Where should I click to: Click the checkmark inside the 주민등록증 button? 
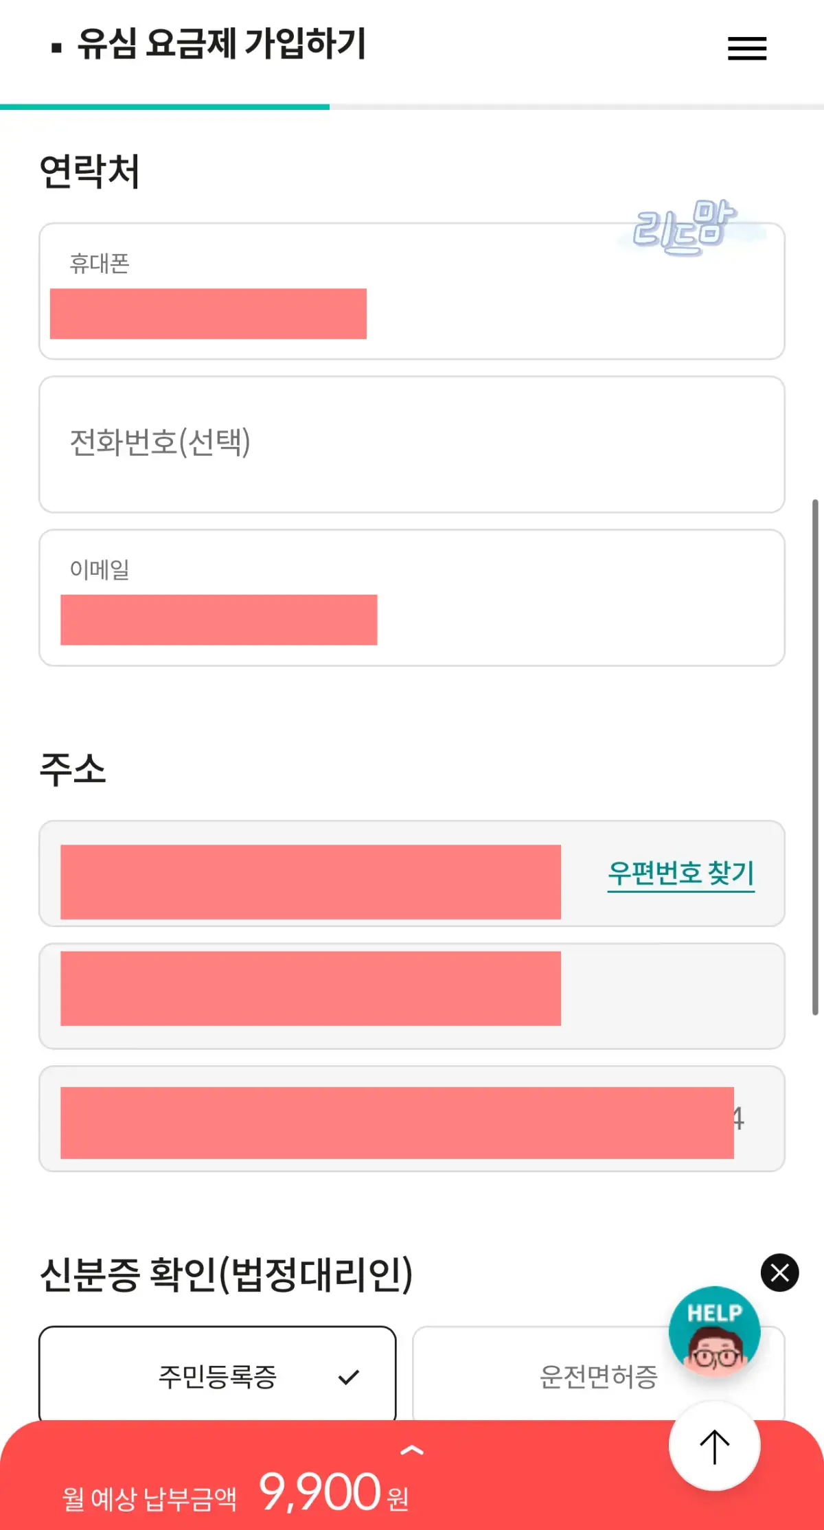click(x=350, y=1375)
